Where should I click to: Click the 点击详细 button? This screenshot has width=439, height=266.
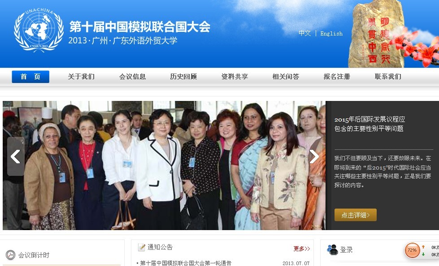[355, 215]
